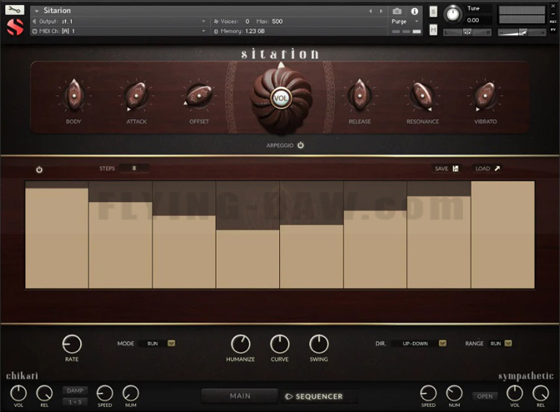Toggle the Arpeggio power button
This screenshot has height=412, width=560.
(301, 145)
